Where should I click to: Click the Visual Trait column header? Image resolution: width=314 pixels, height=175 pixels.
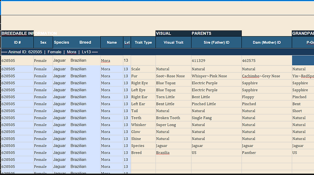pos(173,42)
